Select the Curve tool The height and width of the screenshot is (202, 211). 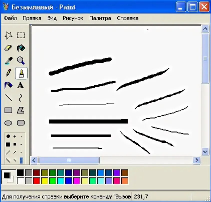pyautogui.click(x=21, y=97)
